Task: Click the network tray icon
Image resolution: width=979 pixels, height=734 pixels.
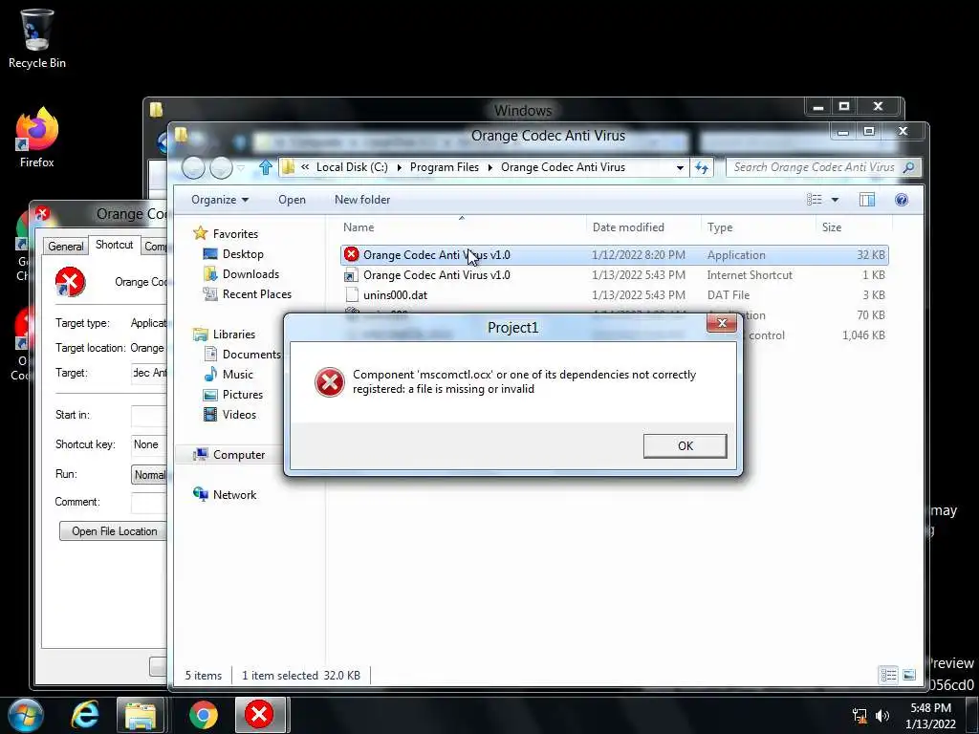Action: (x=859, y=716)
